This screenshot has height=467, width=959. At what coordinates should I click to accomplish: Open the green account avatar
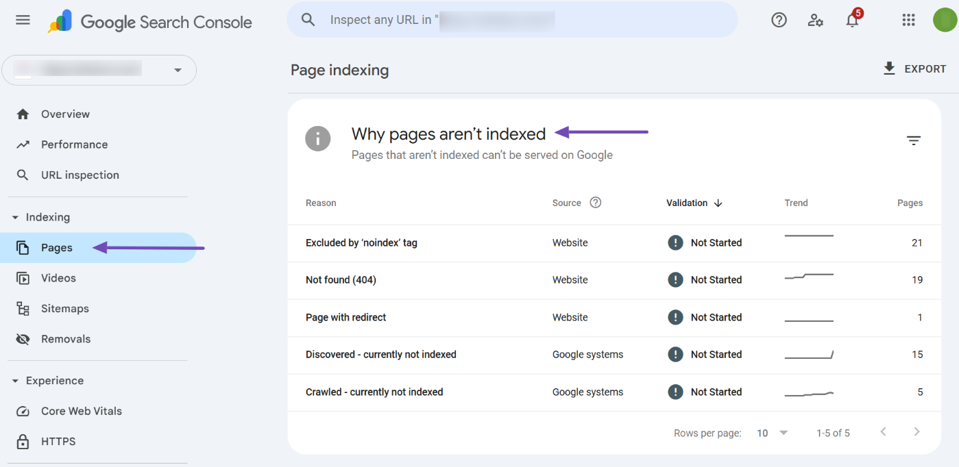point(945,20)
